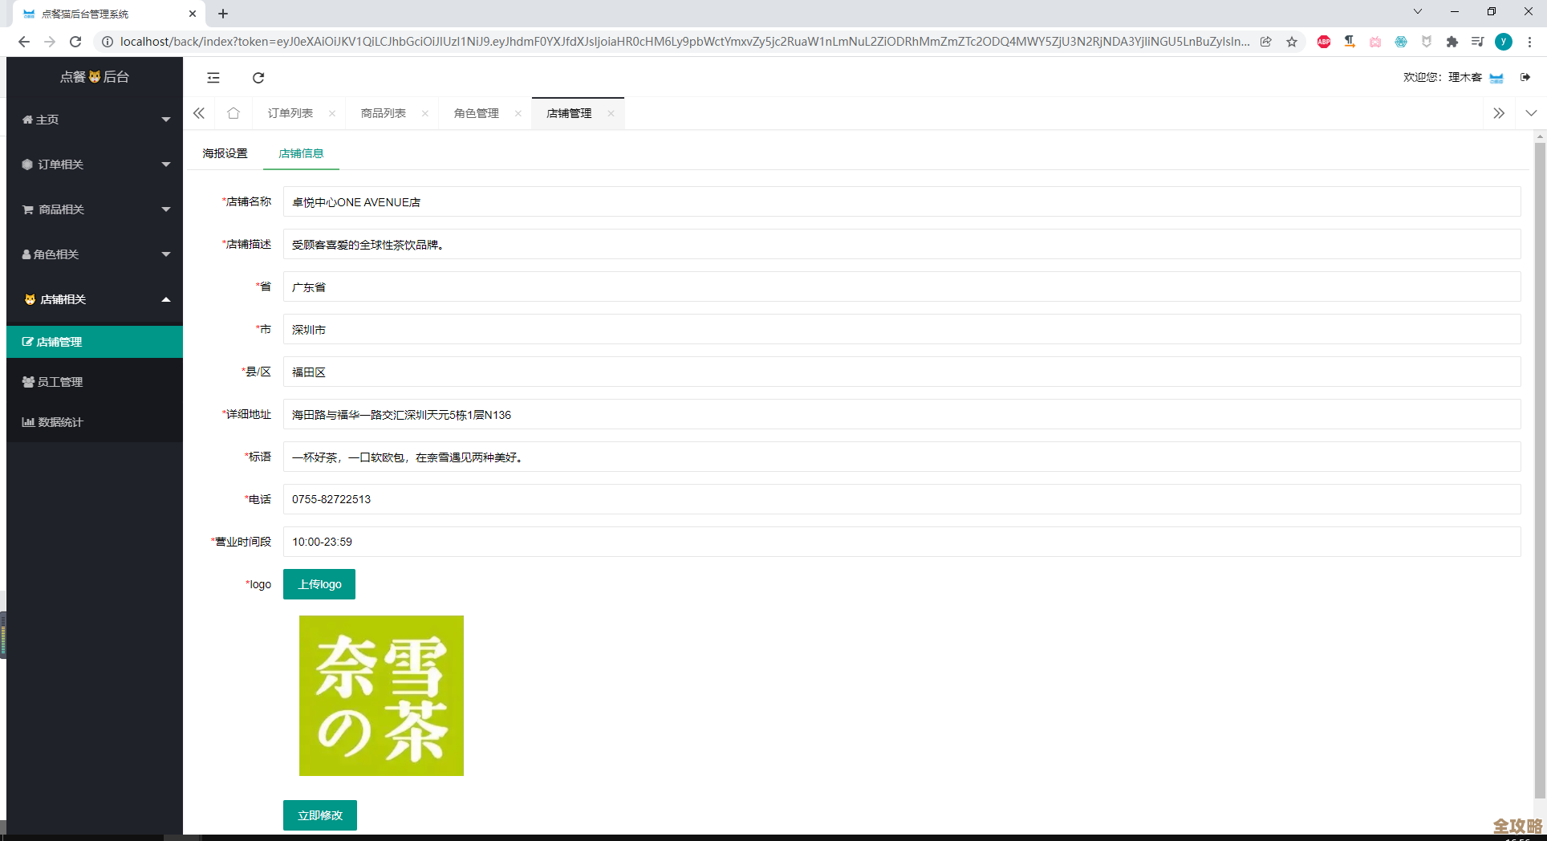Viewport: 1547px width, 841px height.
Task: Switch to the 海报设置 tab
Action: click(x=225, y=152)
